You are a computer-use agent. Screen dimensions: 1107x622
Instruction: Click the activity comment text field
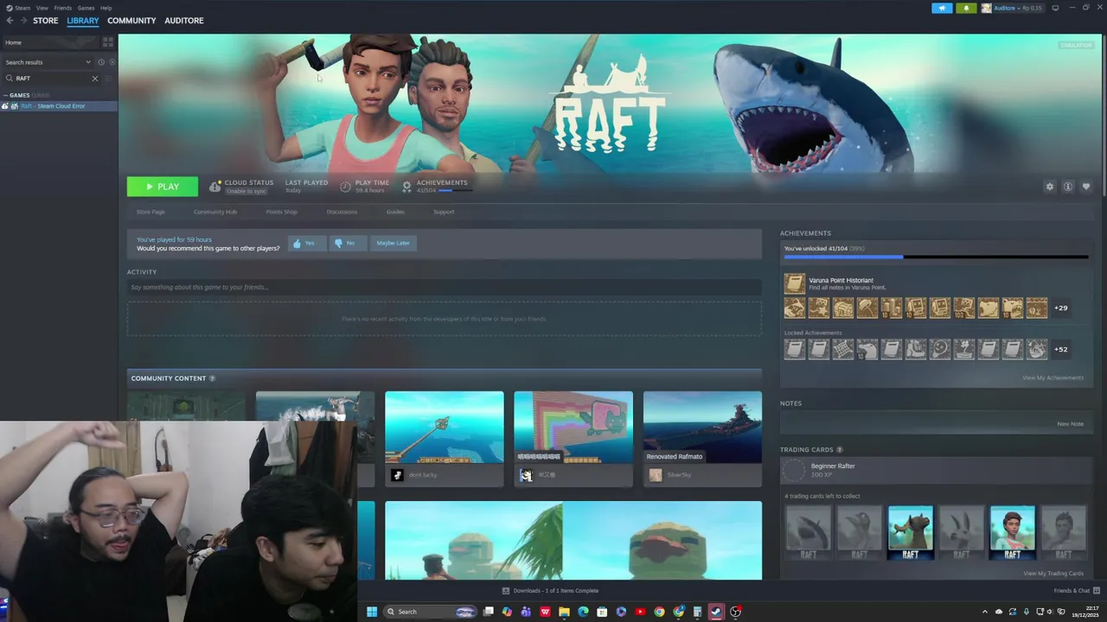pos(445,287)
